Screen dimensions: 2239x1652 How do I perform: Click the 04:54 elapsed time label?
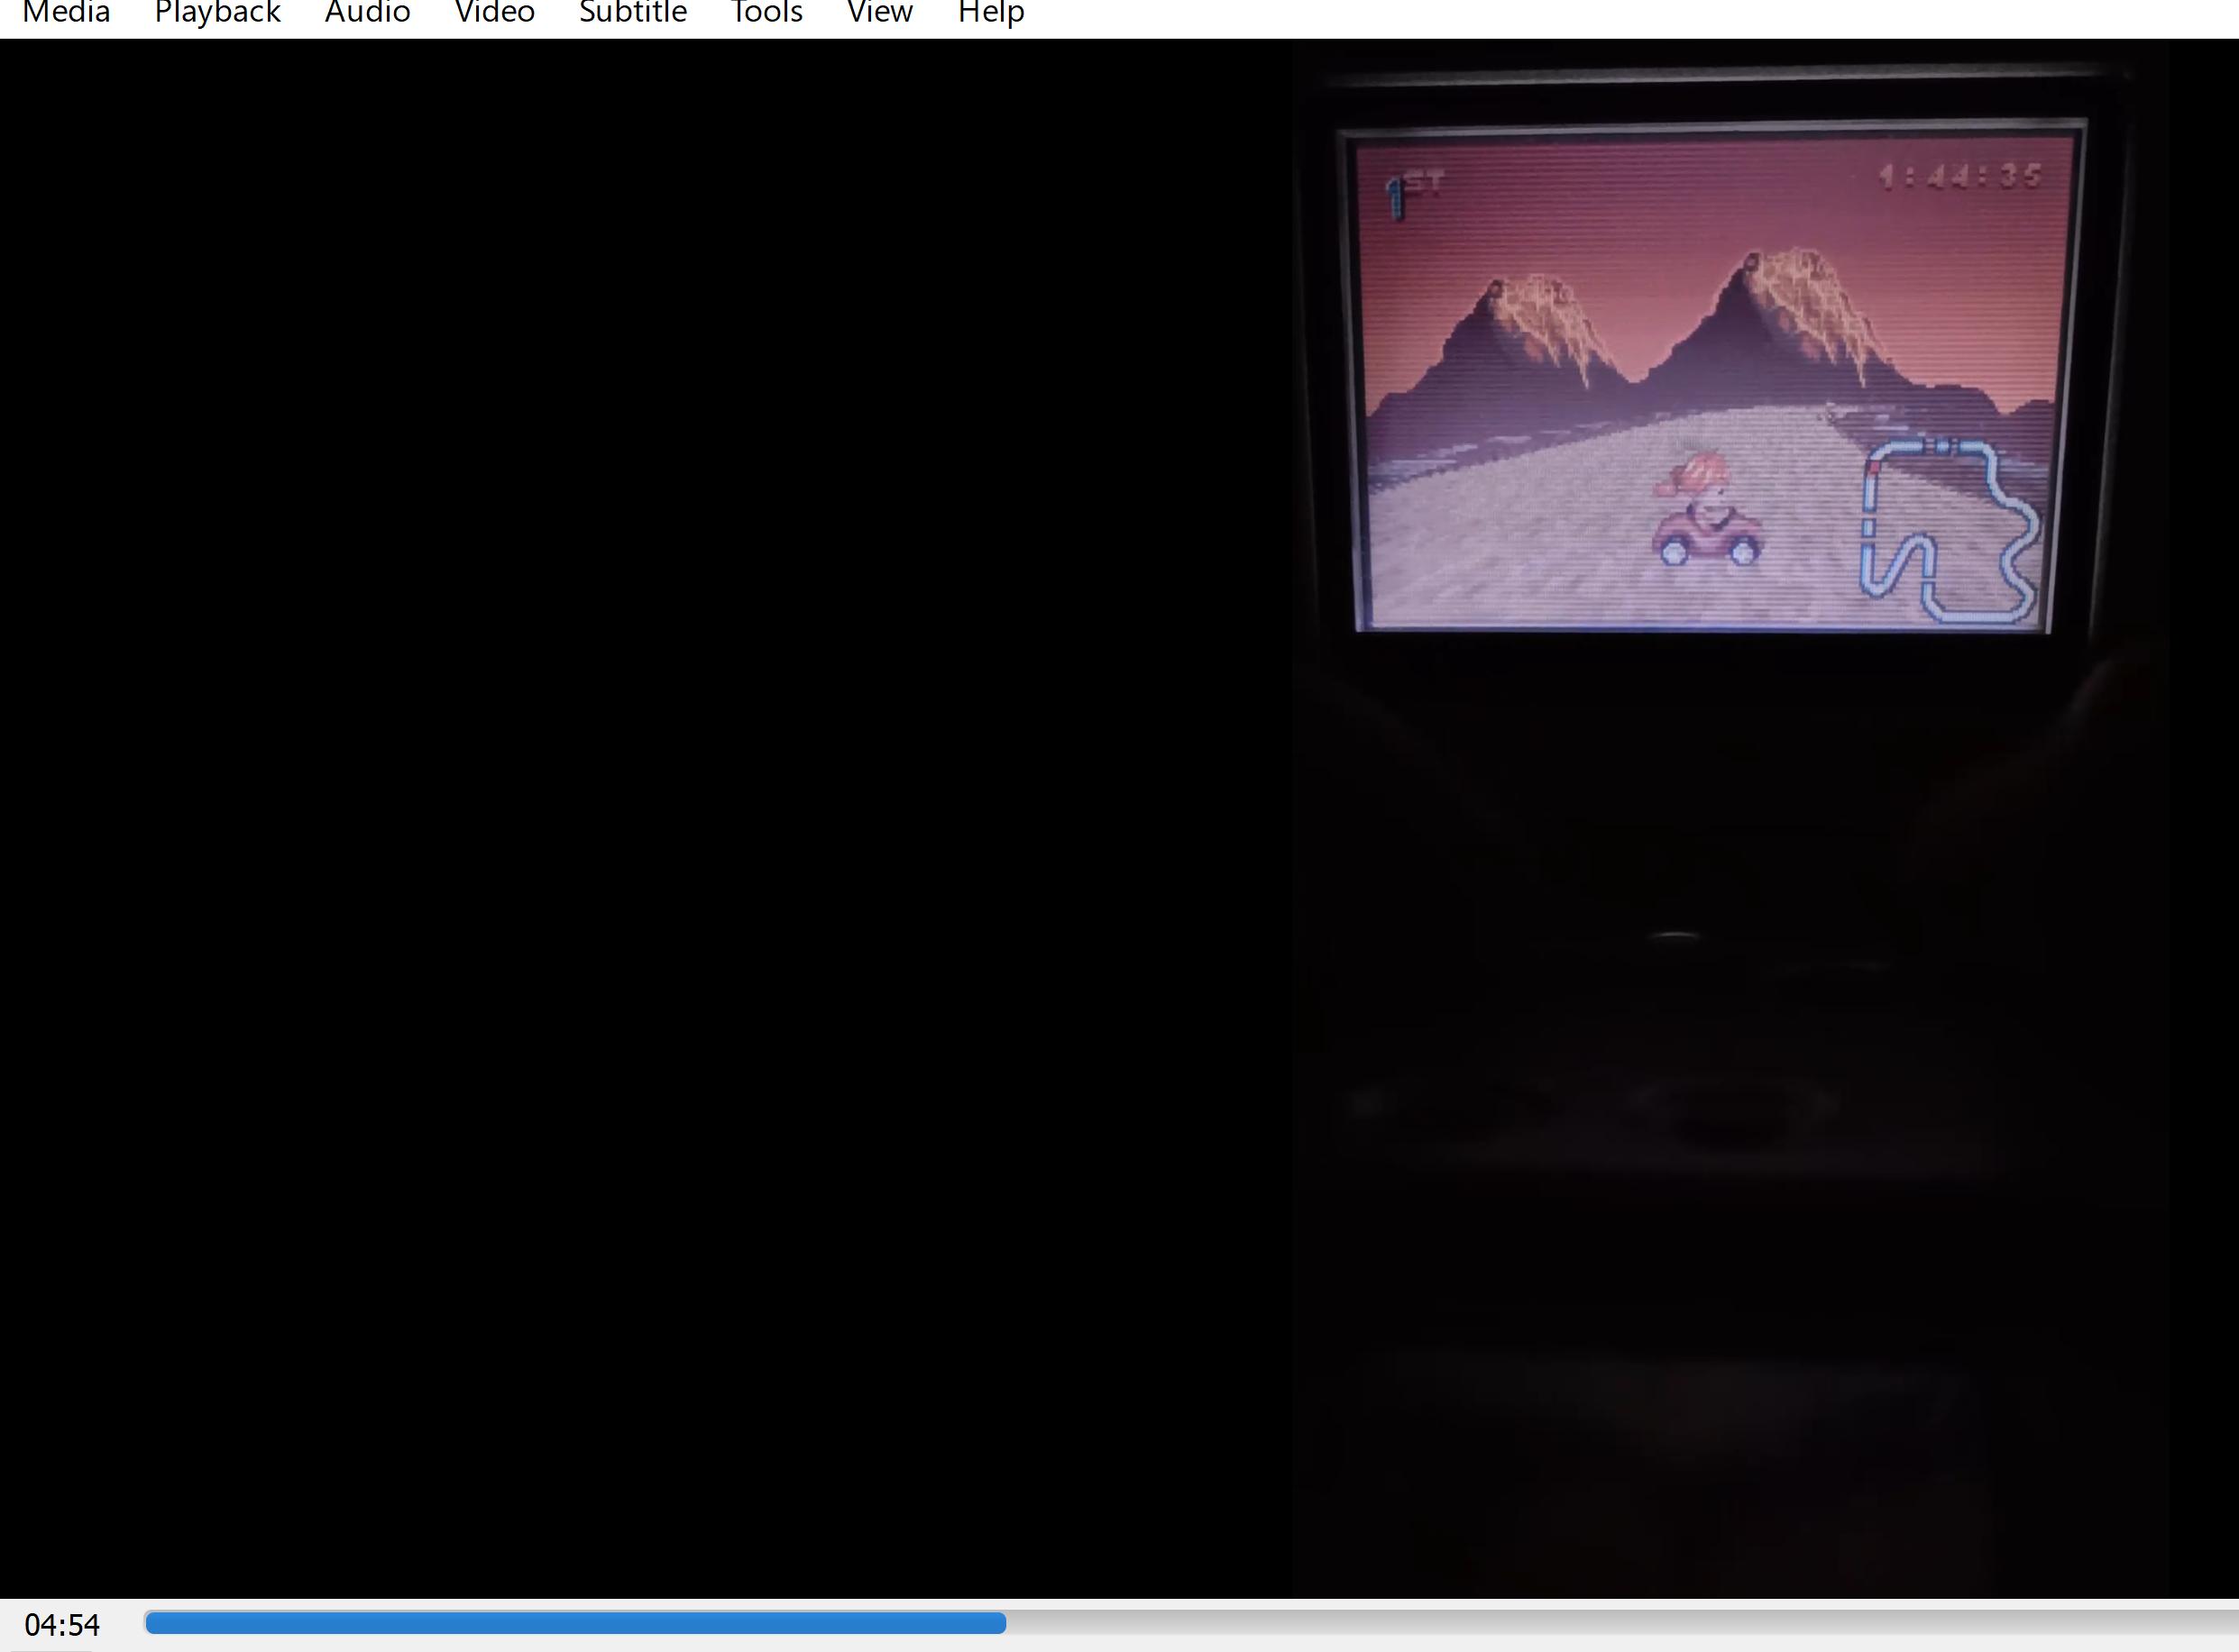62,1624
